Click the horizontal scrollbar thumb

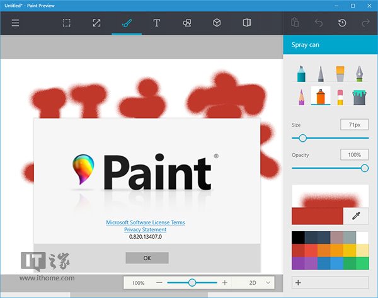(139, 295)
